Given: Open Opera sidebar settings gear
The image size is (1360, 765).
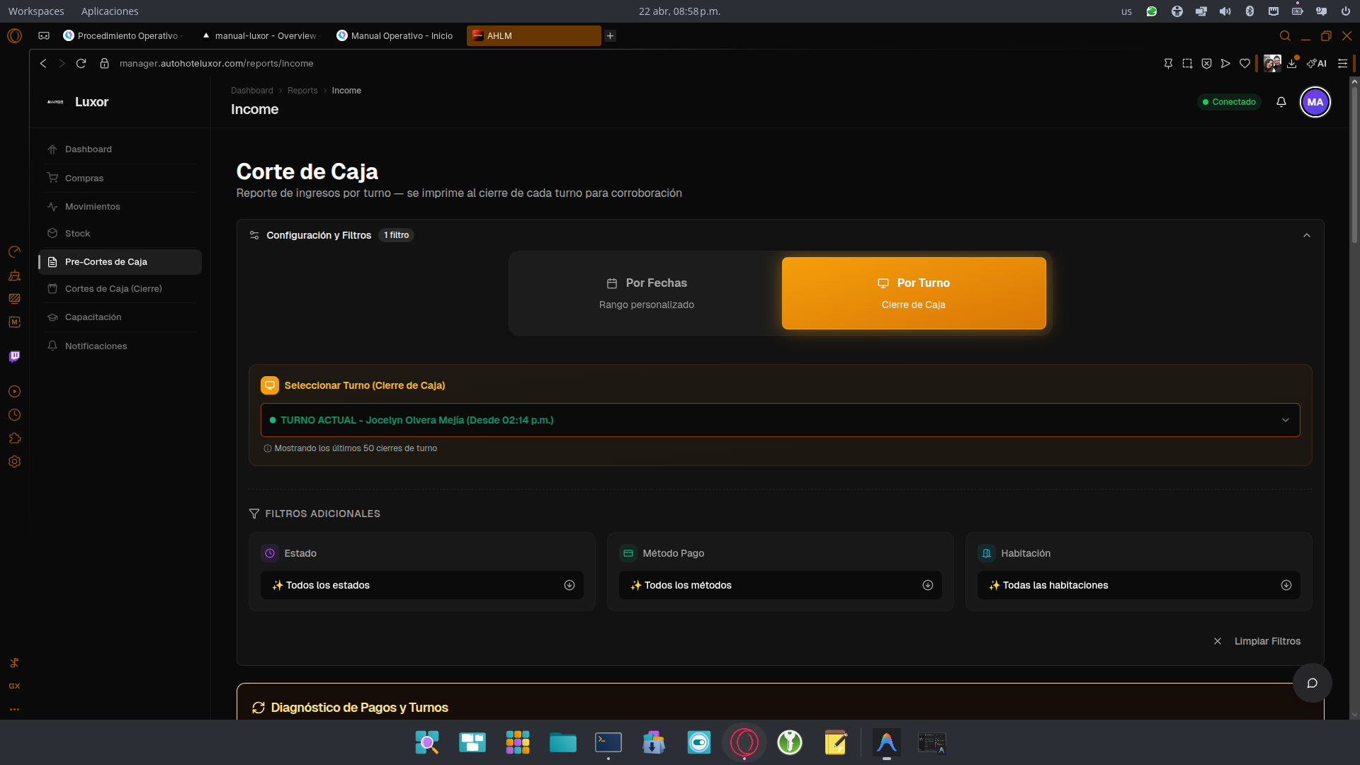Looking at the screenshot, I should [14, 462].
